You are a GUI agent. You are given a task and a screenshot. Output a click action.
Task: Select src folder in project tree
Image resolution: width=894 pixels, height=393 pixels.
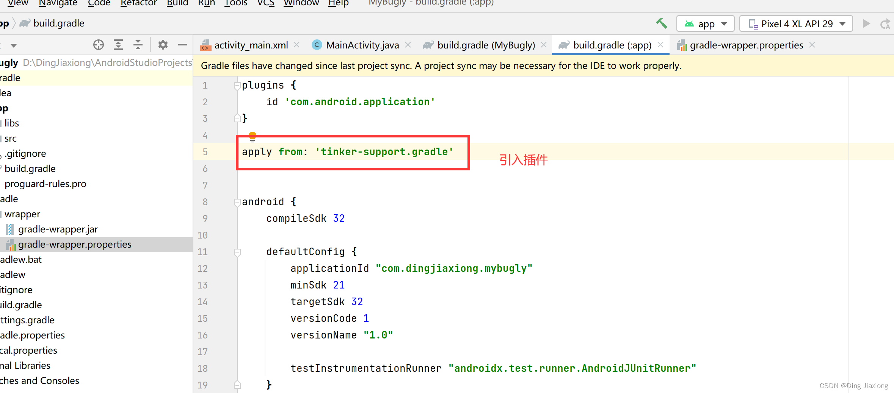pos(11,139)
